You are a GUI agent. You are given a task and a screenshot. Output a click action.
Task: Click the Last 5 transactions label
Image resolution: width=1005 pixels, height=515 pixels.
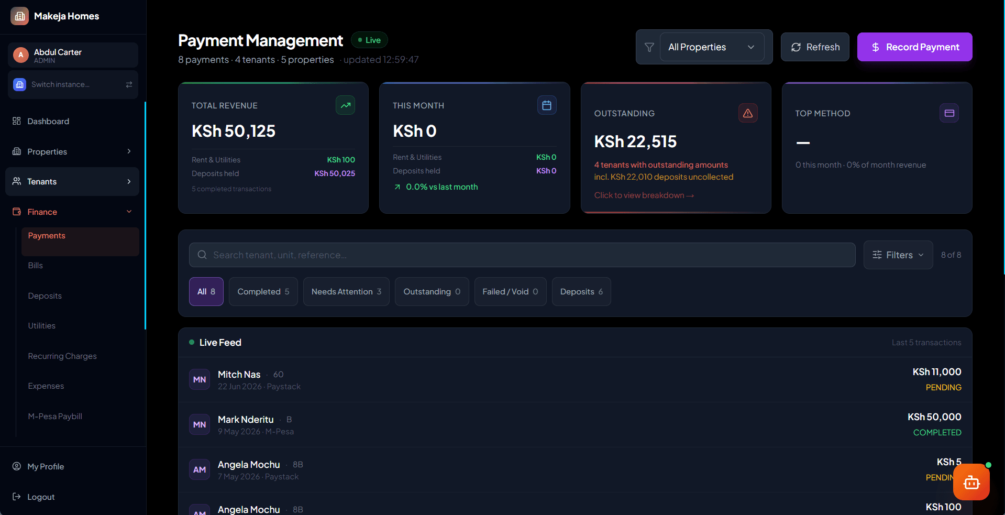point(926,343)
